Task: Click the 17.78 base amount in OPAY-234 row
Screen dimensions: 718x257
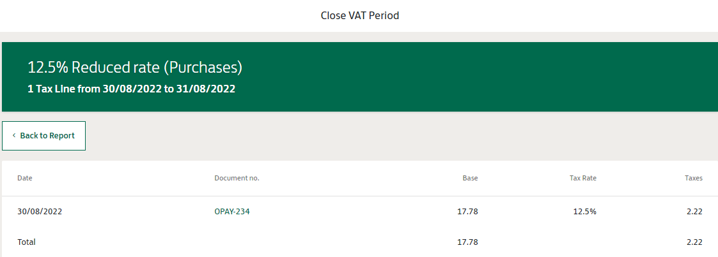Action: pyautogui.click(x=467, y=212)
